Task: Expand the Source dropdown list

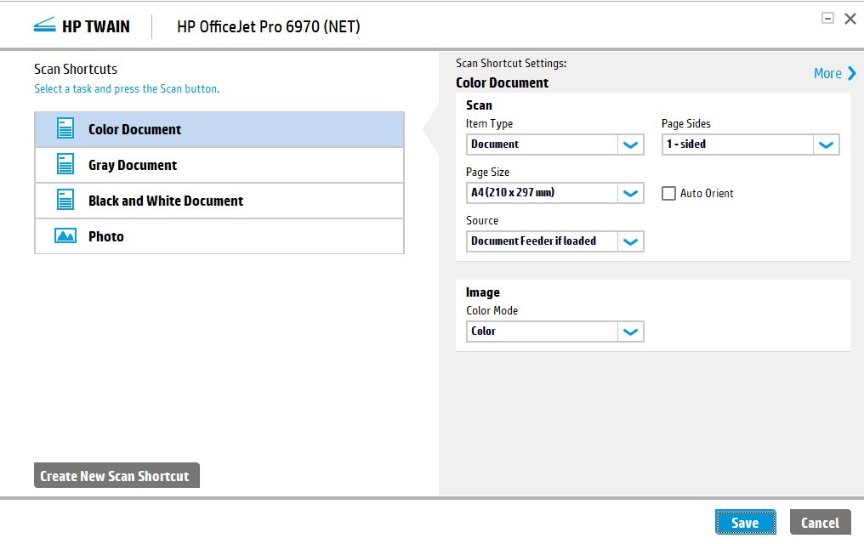Action: click(x=630, y=241)
